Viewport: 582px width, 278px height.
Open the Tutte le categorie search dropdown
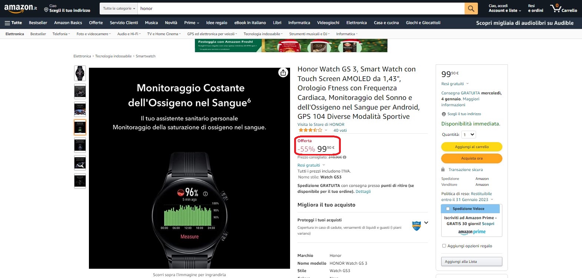point(119,9)
